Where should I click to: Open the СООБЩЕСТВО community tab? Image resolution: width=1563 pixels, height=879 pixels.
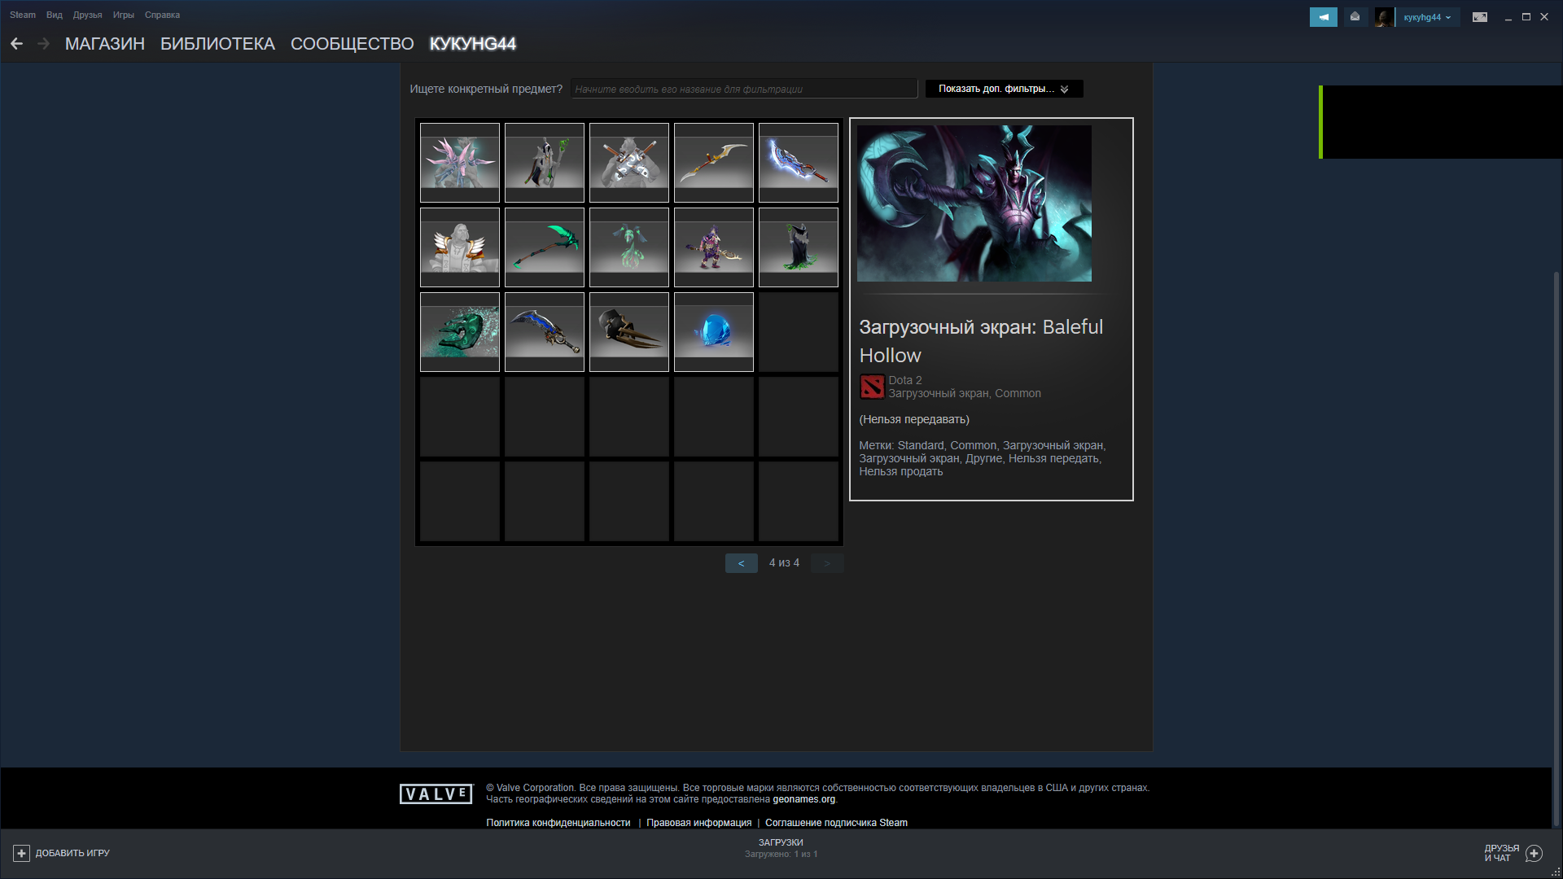tap(352, 44)
